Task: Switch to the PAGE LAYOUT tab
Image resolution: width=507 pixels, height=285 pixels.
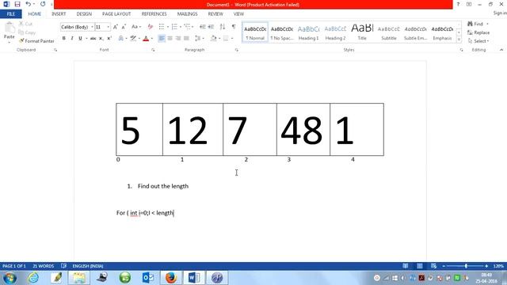Action: (116, 14)
